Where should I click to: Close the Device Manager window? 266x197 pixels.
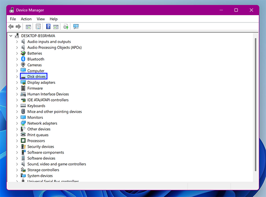point(251,10)
